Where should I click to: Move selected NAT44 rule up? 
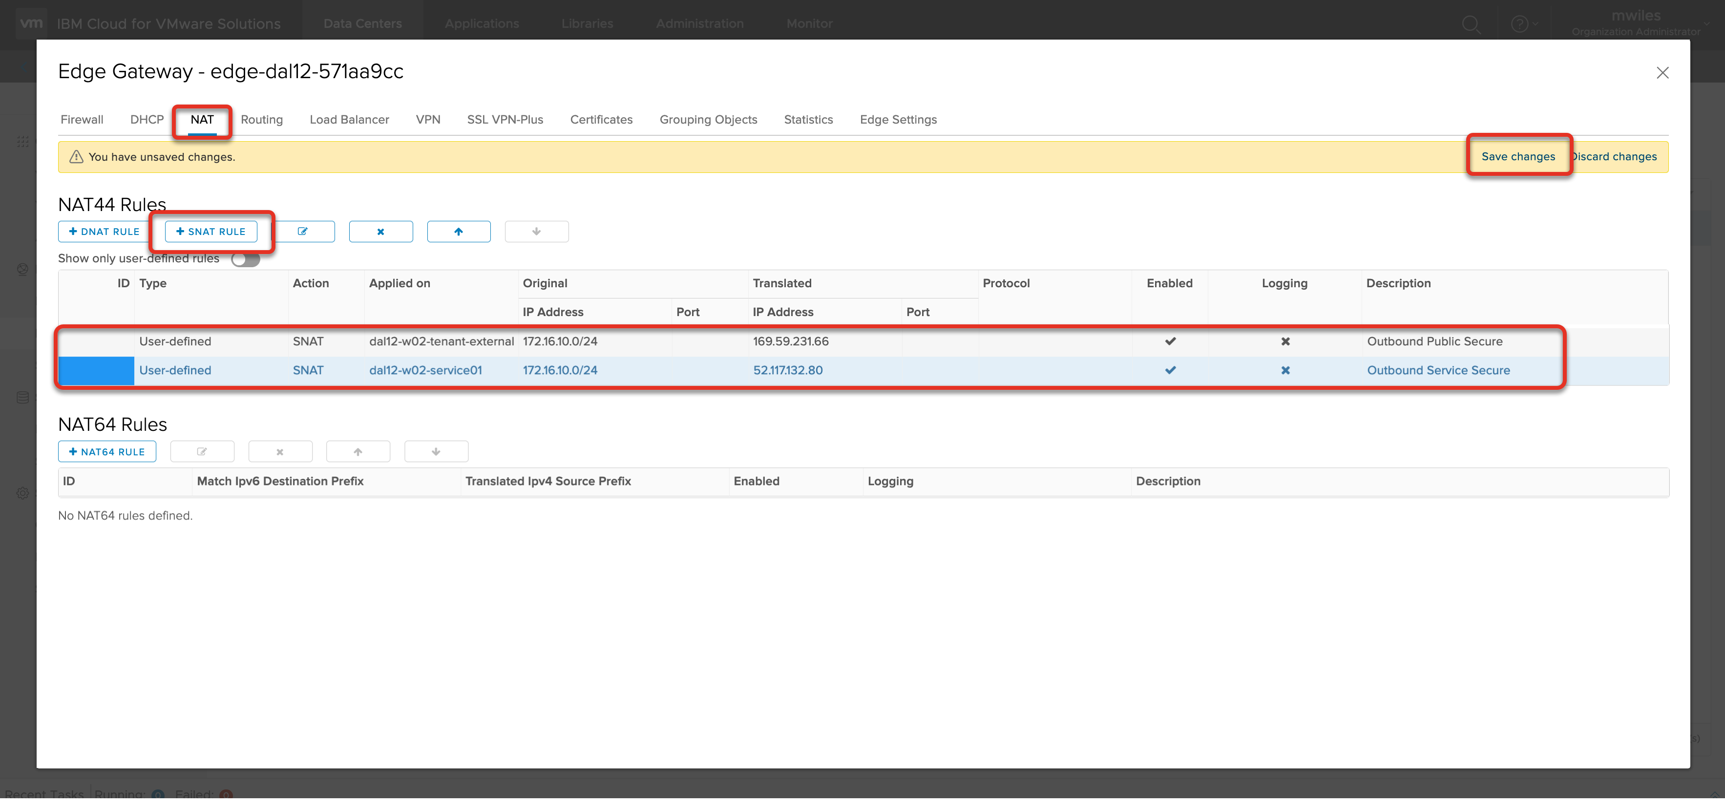click(458, 231)
